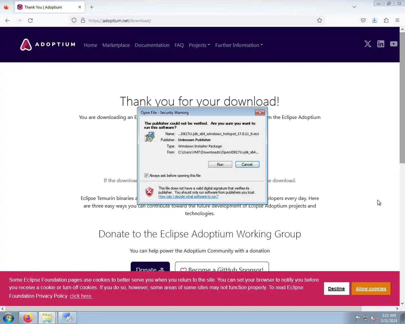Image resolution: width=405 pixels, height=324 pixels.
Task: Click the horizontal scrollbar thumb
Action: 183,308
